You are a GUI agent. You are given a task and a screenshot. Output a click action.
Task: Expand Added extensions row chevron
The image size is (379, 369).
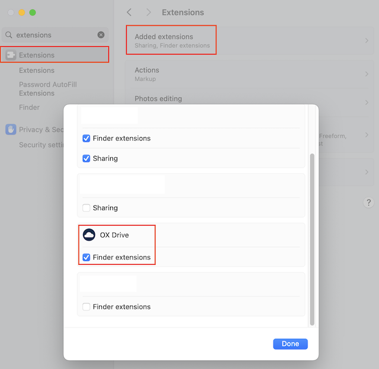[x=367, y=41]
